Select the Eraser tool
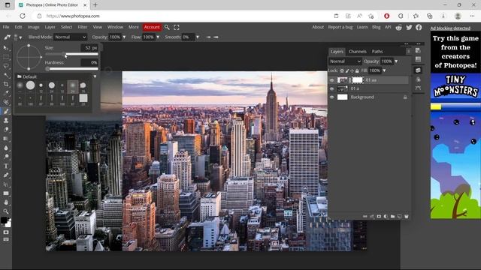Screen dimensions: 481x270 6,130
